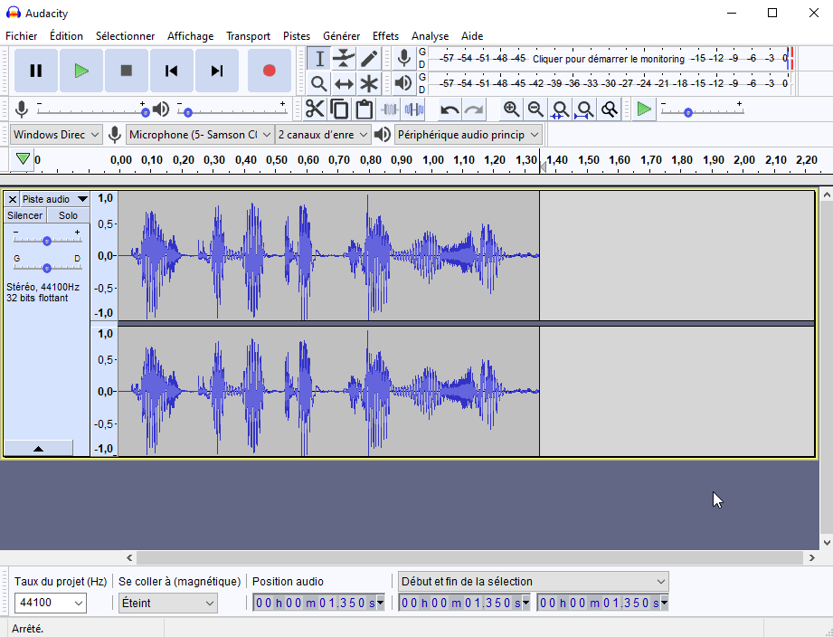
Task: Select the Multi-tool asterisk mode
Action: click(x=369, y=84)
